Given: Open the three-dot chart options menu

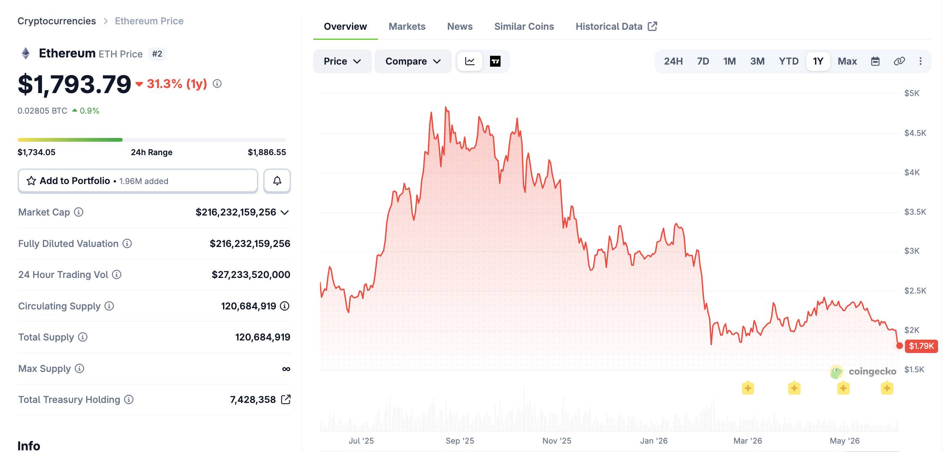Looking at the screenshot, I should tap(920, 61).
